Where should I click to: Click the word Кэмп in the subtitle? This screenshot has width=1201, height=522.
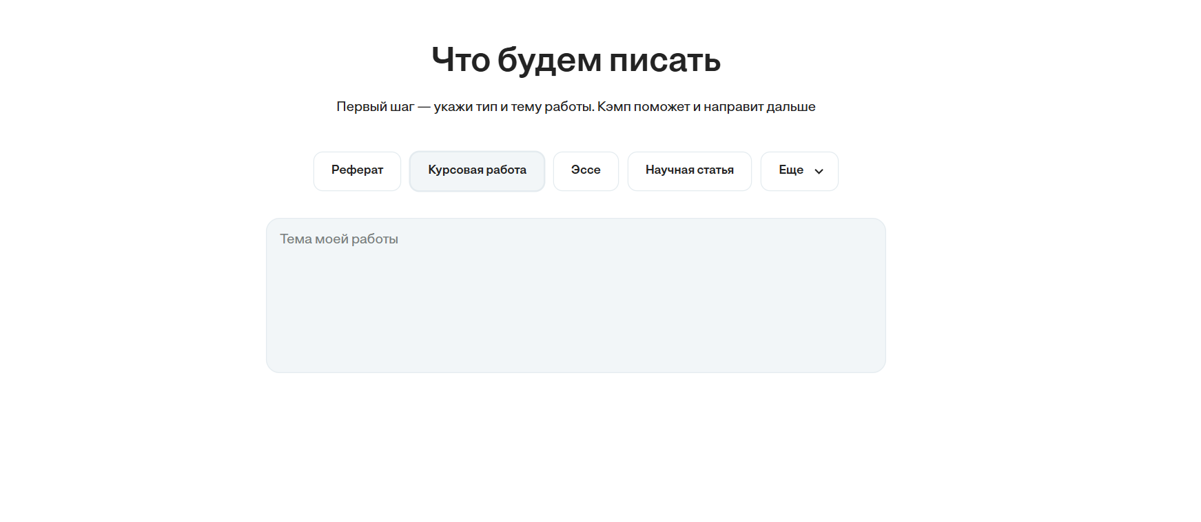pos(614,107)
